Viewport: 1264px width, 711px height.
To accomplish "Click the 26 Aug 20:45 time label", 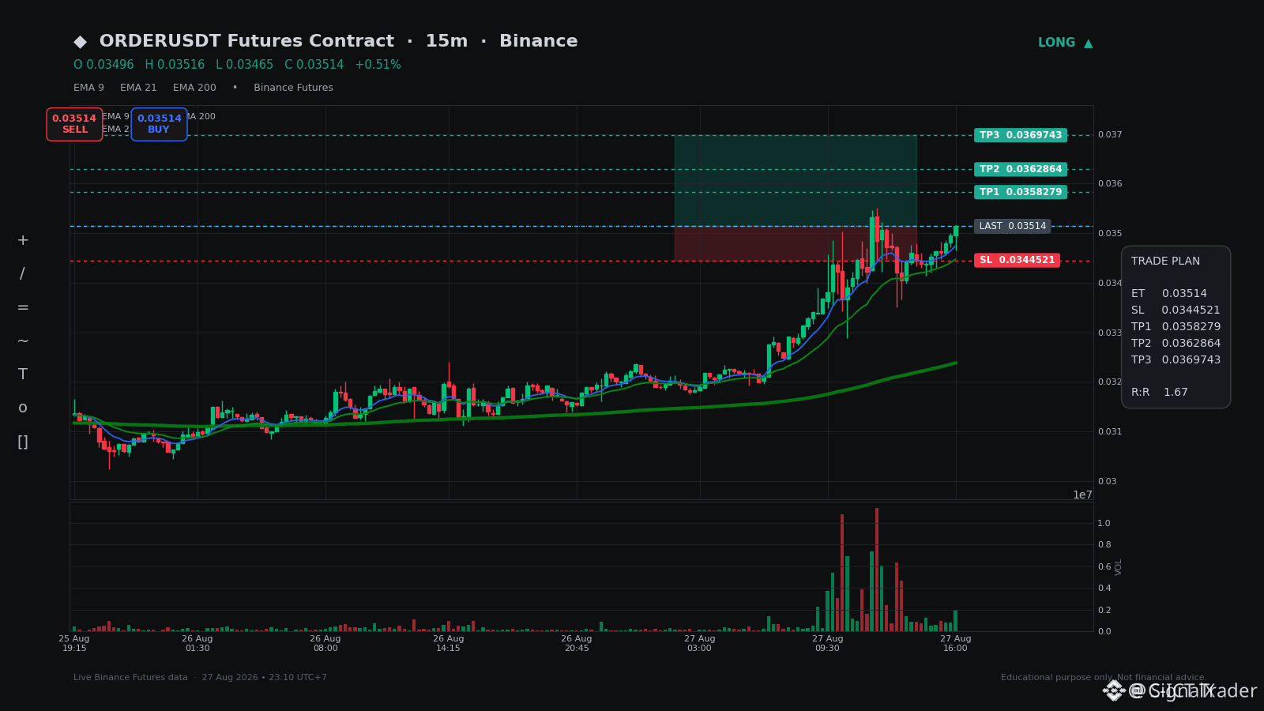I will point(577,644).
